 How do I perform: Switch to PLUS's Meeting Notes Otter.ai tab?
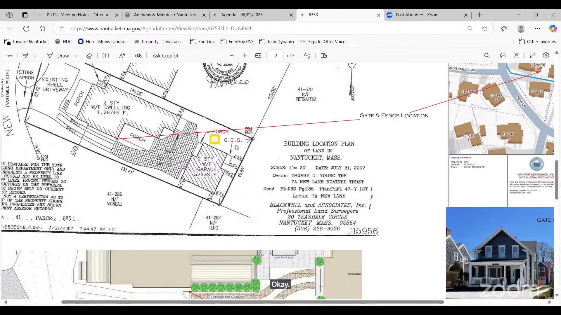[77, 15]
